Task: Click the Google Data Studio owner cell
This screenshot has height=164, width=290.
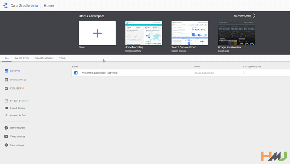Action: click(x=204, y=73)
